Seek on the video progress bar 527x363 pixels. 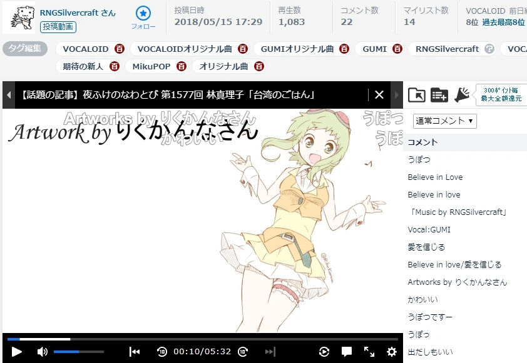pyautogui.click(x=203, y=339)
